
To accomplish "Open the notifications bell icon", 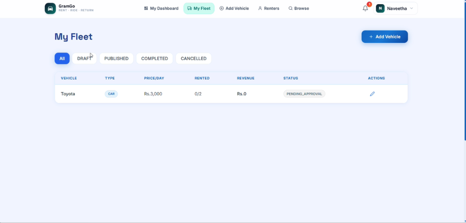I will 365,8.
